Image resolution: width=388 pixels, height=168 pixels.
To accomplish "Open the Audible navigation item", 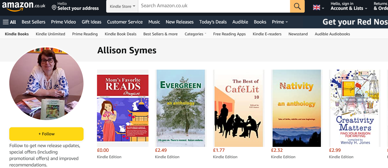I will click(240, 22).
